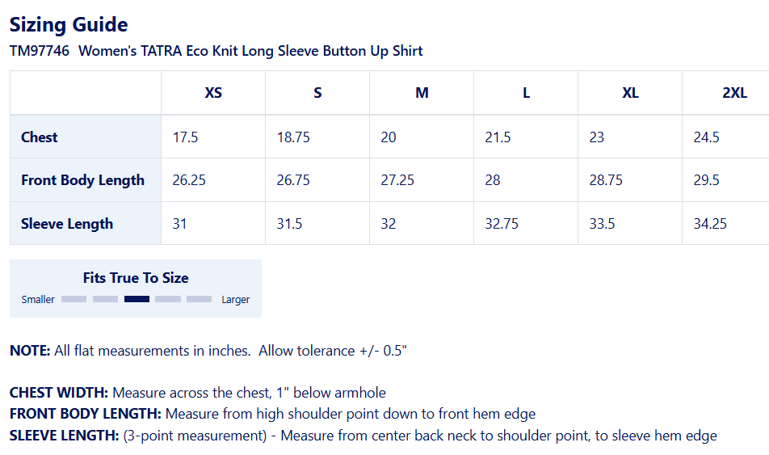Click the Fits True To Size heading
769x455 pixels.
click(x=136, y=278)
